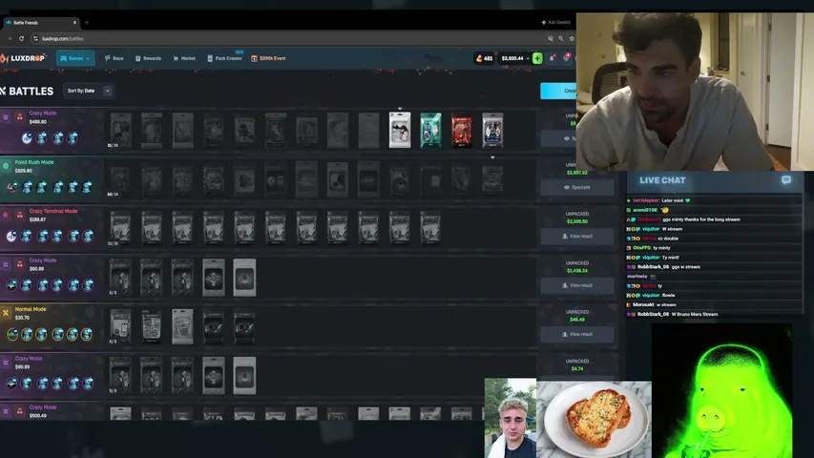The height and width of the screenshot is (458, 814).
Task: Open the Crazy Mode $486.80 battle row
Action: click(x=268, y=130)
